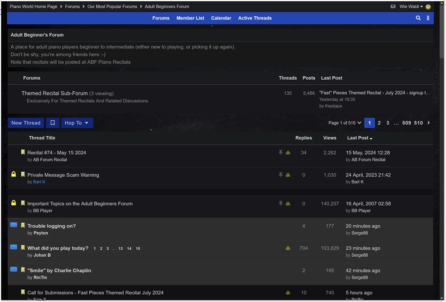Click the New Thread button

click(x=26, y=123)
